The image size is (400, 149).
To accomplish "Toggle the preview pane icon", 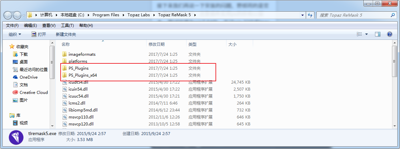I will pyautogui.click(x=378, y=34).
